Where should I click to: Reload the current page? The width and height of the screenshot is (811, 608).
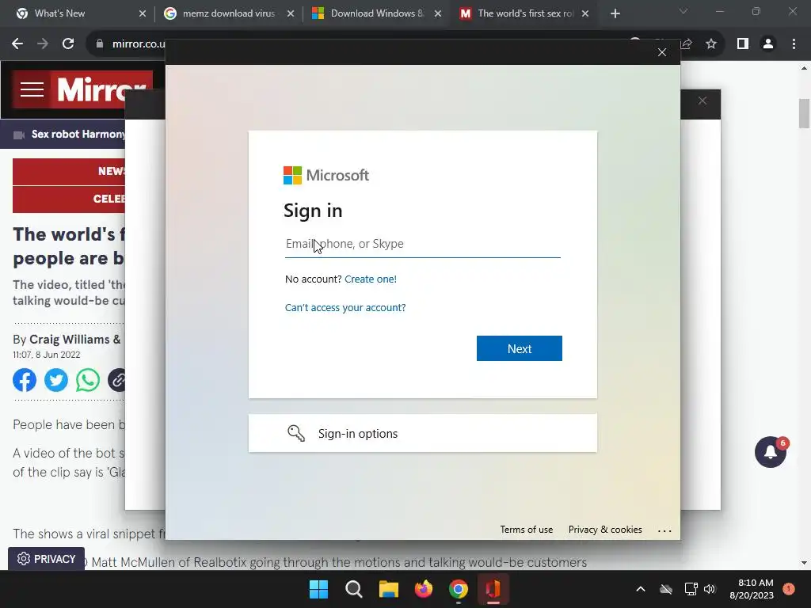coord(68,44)
